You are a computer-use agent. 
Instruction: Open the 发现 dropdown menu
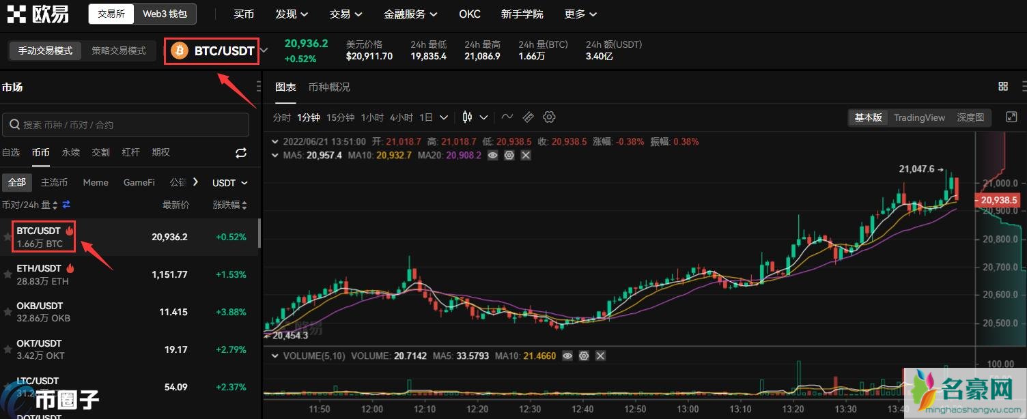point(292,14)
